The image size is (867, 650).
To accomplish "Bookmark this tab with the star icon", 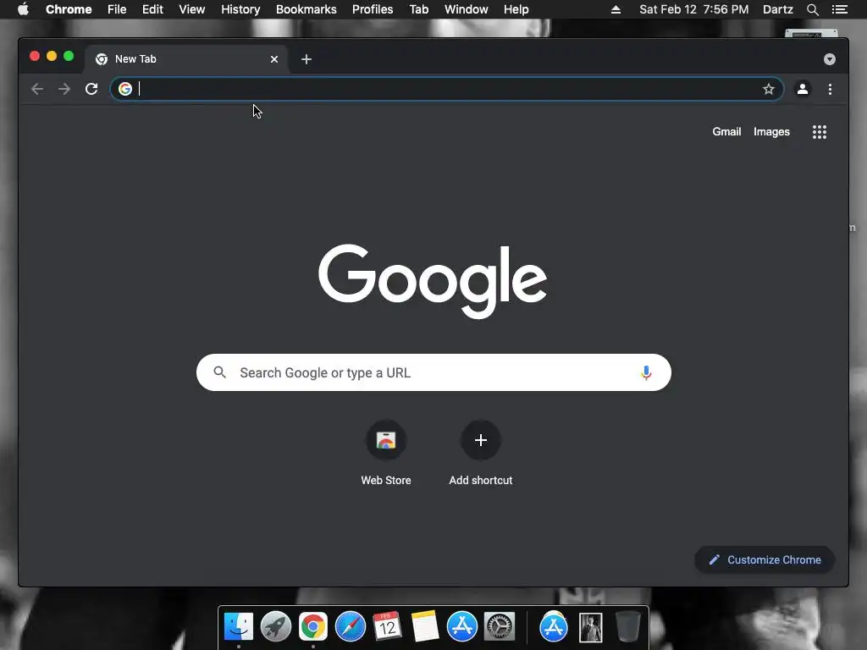I will click(x=768, y=89).
